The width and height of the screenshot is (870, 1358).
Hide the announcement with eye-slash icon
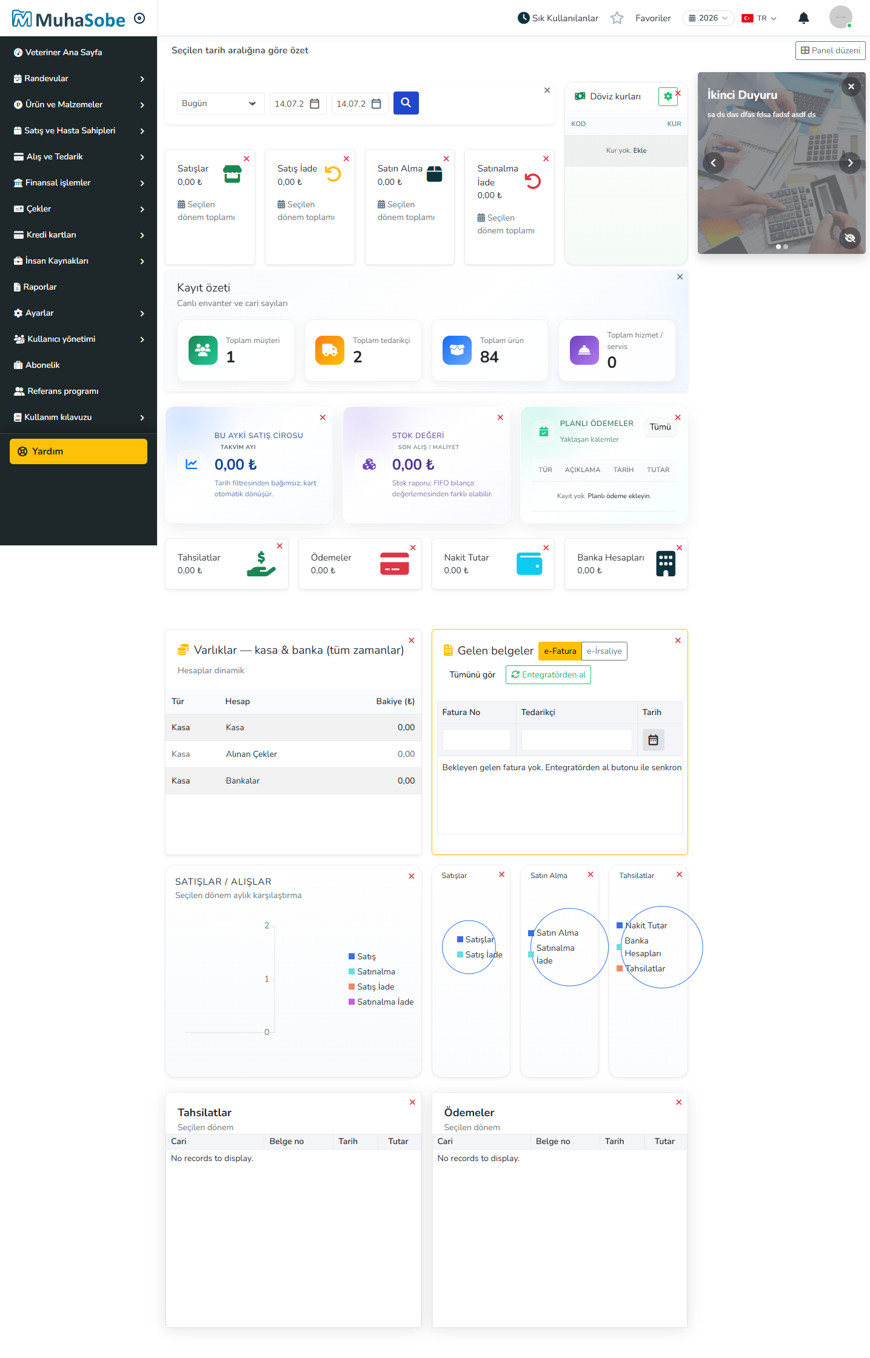pos(850,238)
